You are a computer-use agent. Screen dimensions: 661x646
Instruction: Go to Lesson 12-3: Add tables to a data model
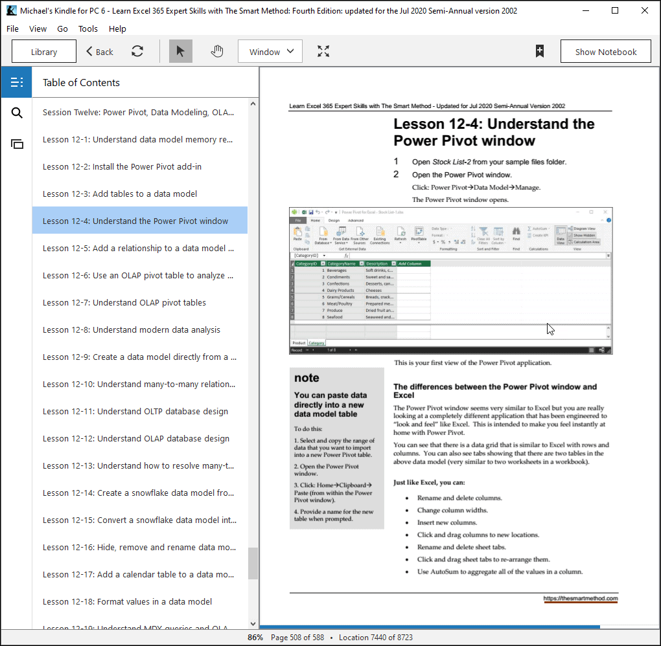[140, 194]
